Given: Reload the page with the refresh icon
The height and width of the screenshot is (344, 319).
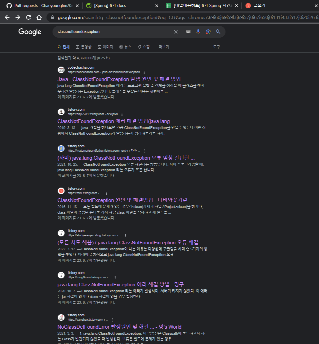Looking at the screenshot, I should 29,17.
